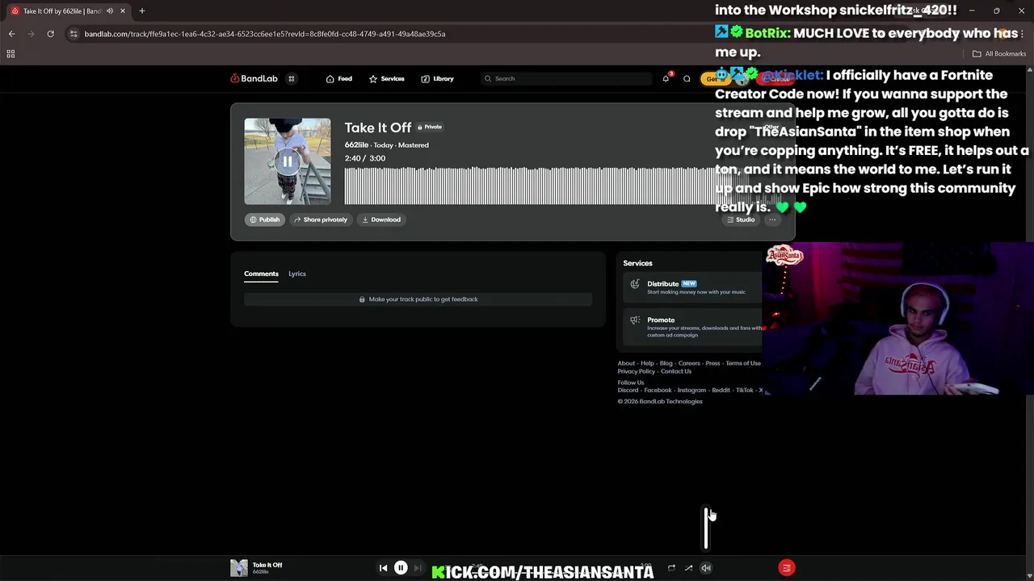The image size is (1034, 581).
Task: Publish the track
Action: 264,219
